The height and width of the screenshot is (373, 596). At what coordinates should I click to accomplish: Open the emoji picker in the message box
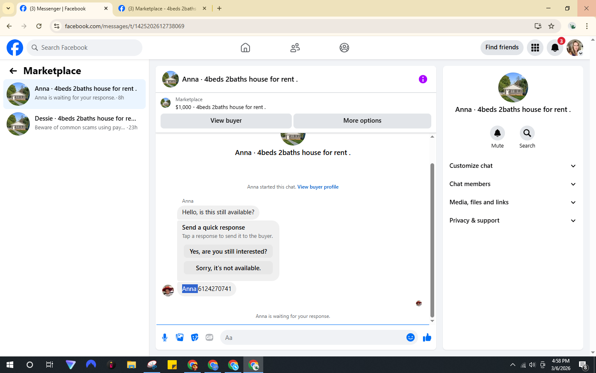point(411,337)
